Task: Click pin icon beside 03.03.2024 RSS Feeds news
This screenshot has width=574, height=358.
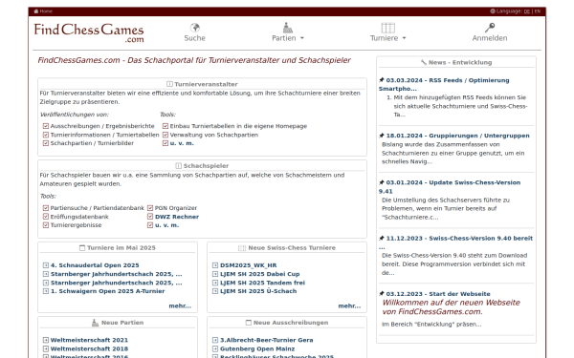Action: (382, 80)
